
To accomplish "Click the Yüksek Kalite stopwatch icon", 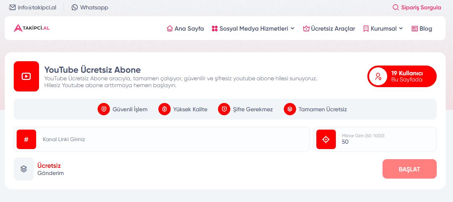I will 164,109.
